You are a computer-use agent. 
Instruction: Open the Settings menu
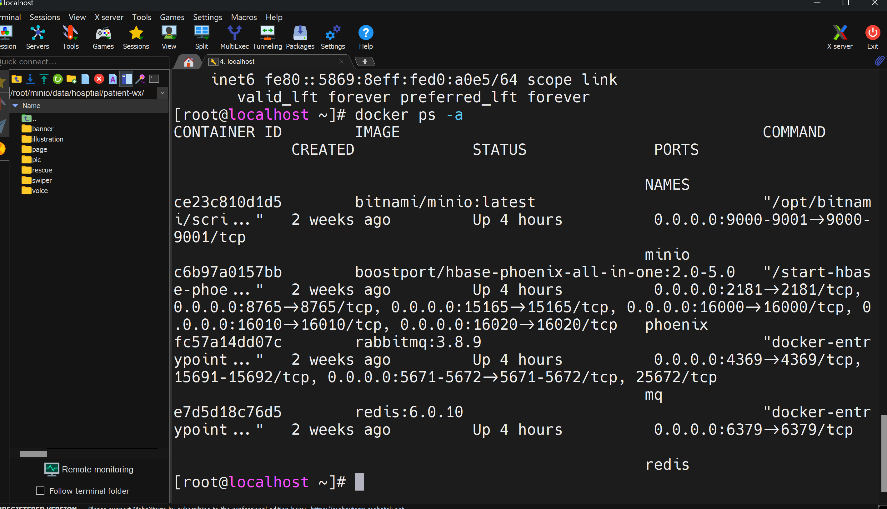[x=208, y=17]
